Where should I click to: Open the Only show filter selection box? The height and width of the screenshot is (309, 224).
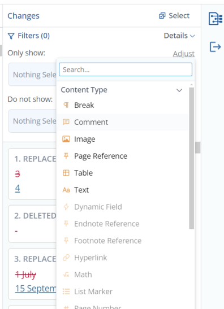click(32, 75)
